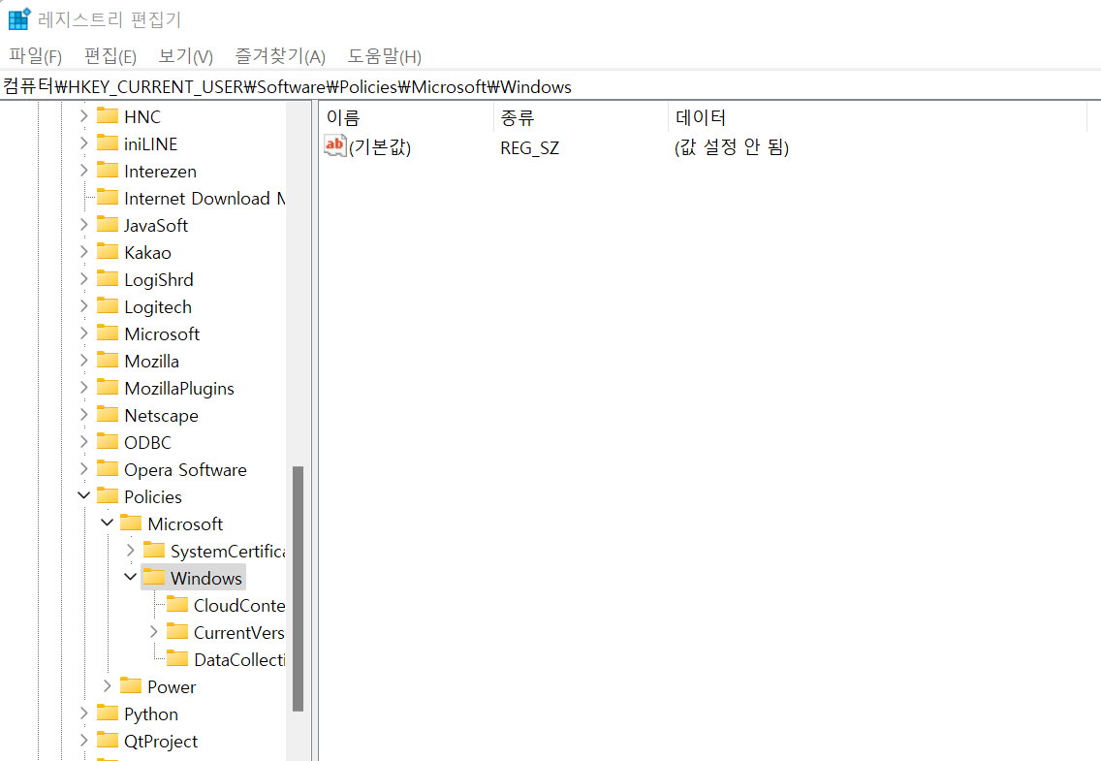Open the 파일(F) menu
The width and height of the screenshot is (1101, 761).
(x=35, y=56)
